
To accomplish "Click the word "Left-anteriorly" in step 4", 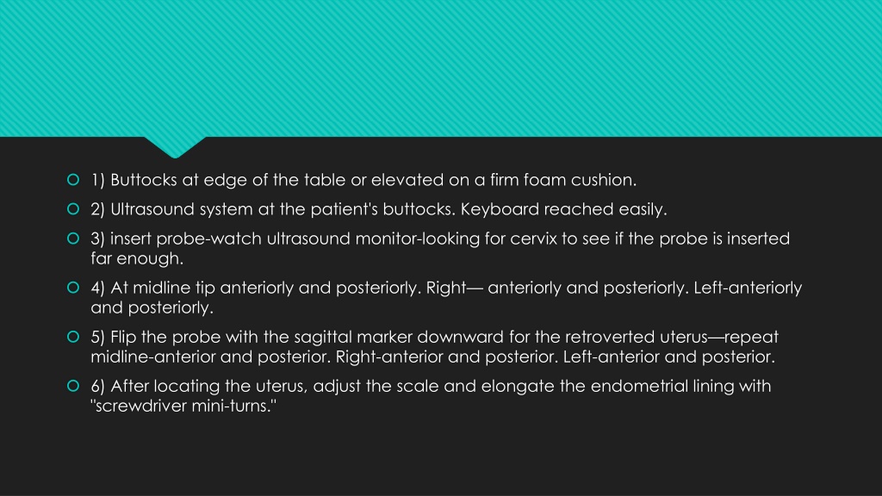I will click(x=748, y=288).
